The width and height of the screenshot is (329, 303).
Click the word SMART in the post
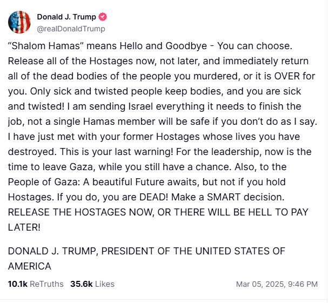coord(224,197)
